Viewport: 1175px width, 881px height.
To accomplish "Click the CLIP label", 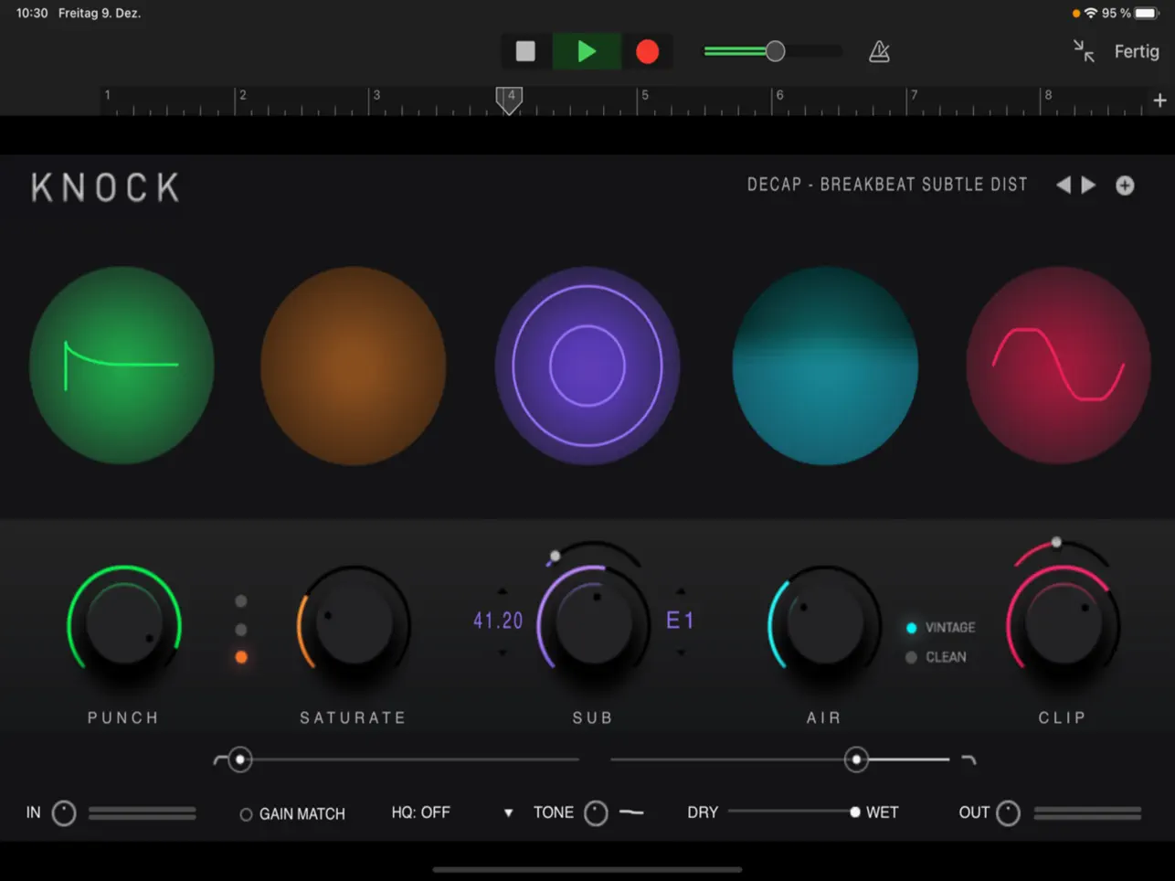I will click(1063, 718).
